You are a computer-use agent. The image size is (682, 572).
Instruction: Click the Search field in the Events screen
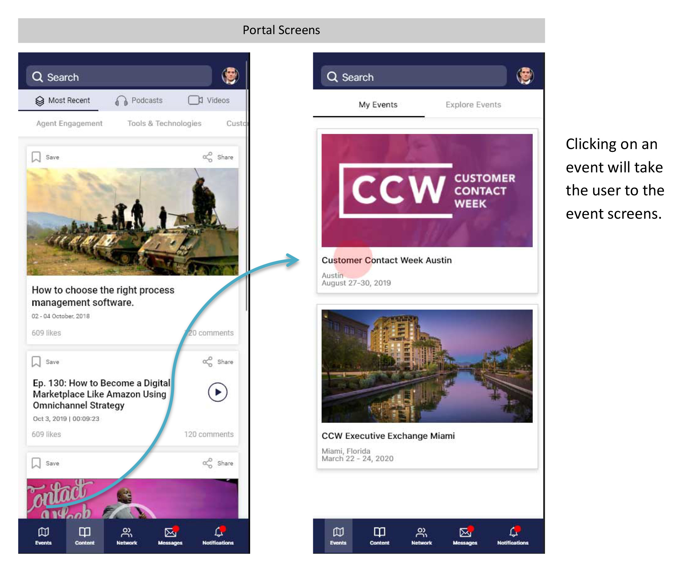pyautogui.click(x=414, y=76)
